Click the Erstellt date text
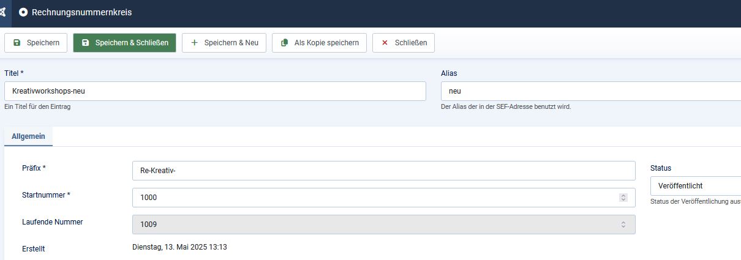Image resolution: width=741 pixels, height=260 pixels. pos(179,247)
